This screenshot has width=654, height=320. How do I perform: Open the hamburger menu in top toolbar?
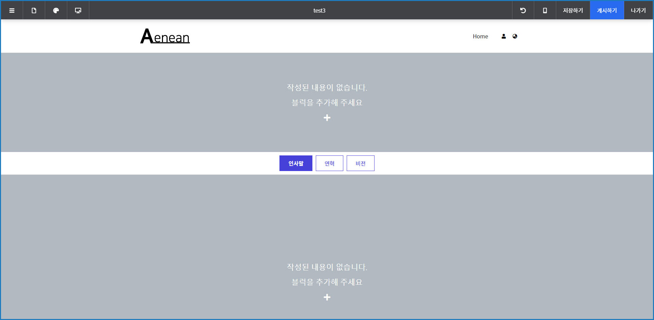(12, 11)
